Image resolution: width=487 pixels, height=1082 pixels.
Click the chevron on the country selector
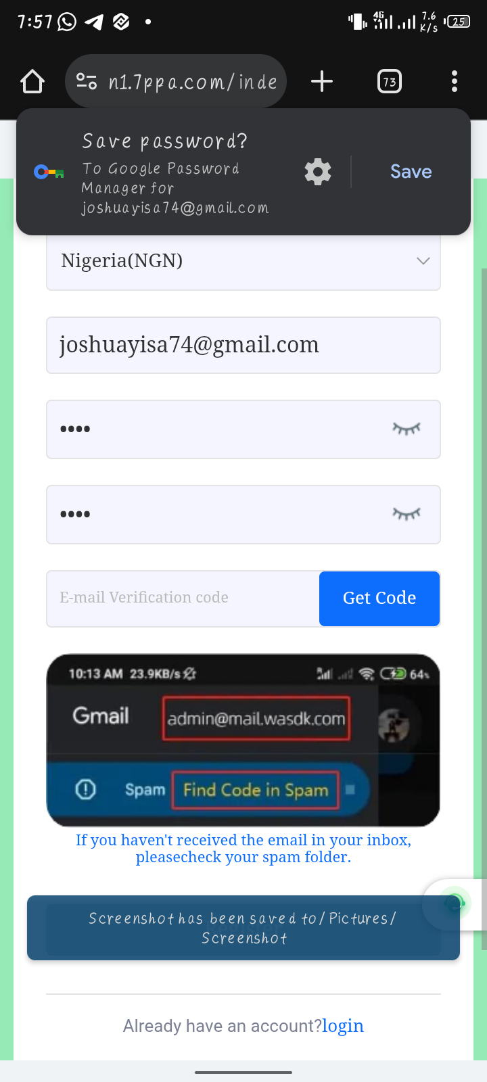click(423, 261)
